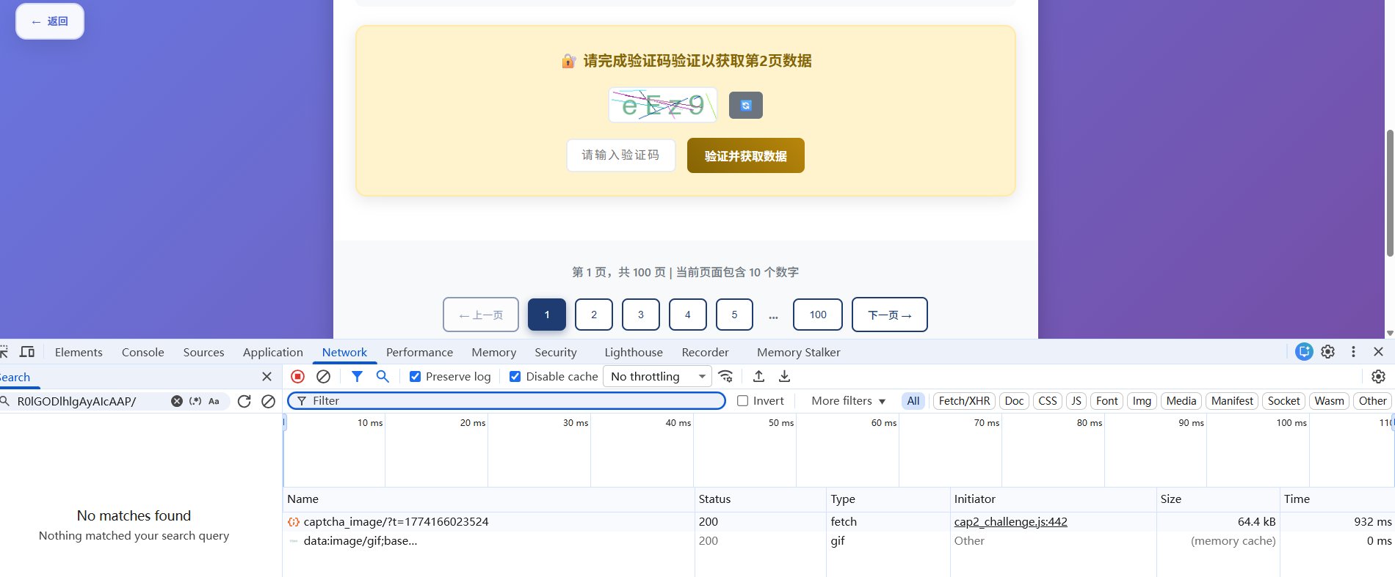Uncheck the Preserve log checkbox
This screenshot has height=577, width=1395.
tap(416, 377)
